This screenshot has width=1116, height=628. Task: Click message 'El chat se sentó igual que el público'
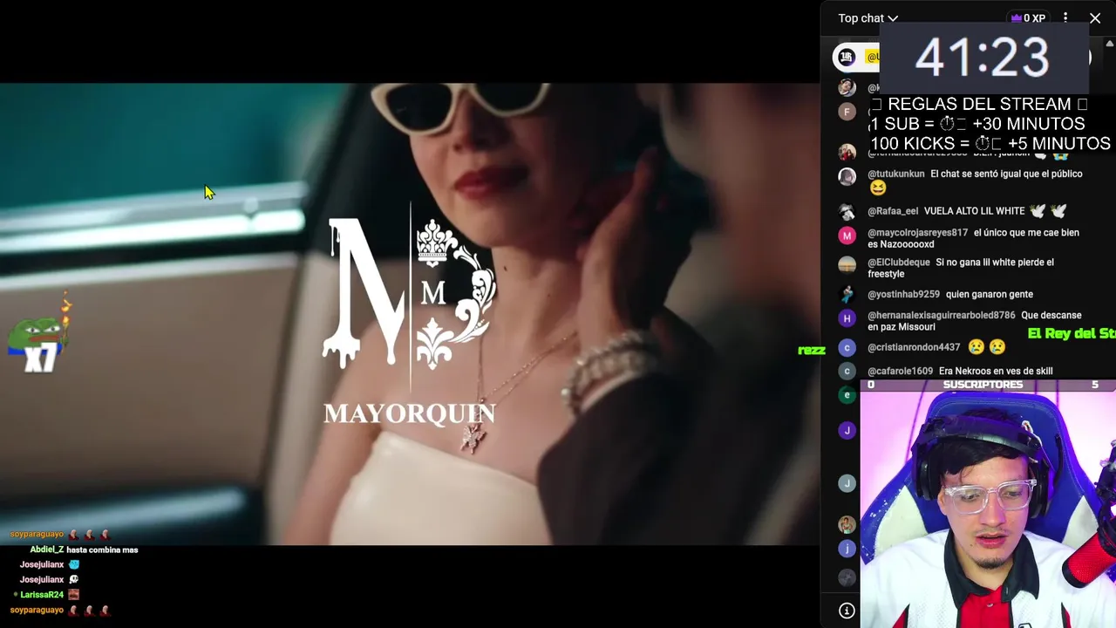[x=1006, y=174]
